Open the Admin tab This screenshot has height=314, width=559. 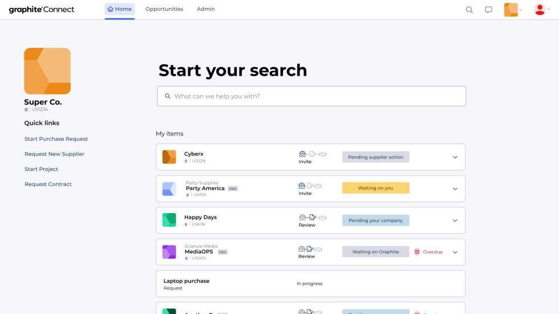coord(205,9)
